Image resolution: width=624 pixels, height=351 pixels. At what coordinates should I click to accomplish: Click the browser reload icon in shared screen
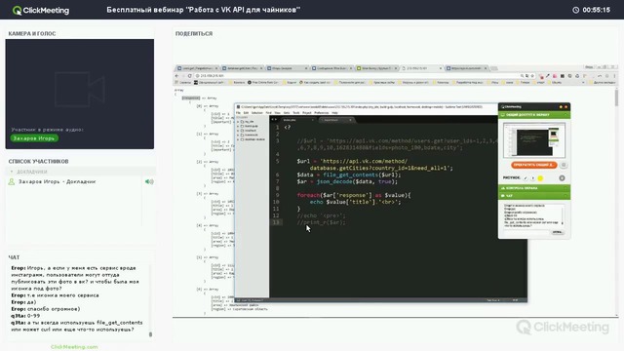pyautogui.click(x=190, y=76)
